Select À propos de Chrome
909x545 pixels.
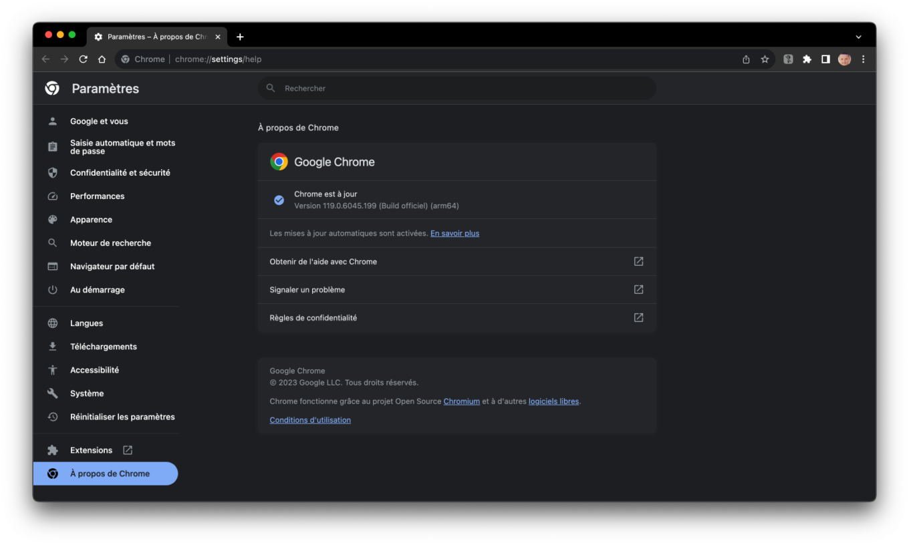pyautogui.click(x=106, y=474)
